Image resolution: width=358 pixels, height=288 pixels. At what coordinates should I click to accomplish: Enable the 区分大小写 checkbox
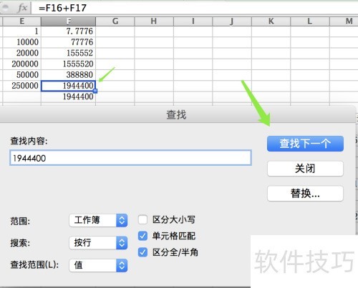[142, 219]
